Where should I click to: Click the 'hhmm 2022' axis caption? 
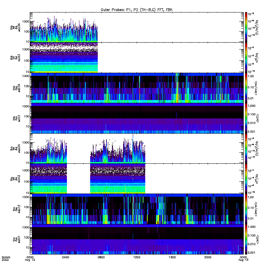pyautogui.click(x=6, y=258)
